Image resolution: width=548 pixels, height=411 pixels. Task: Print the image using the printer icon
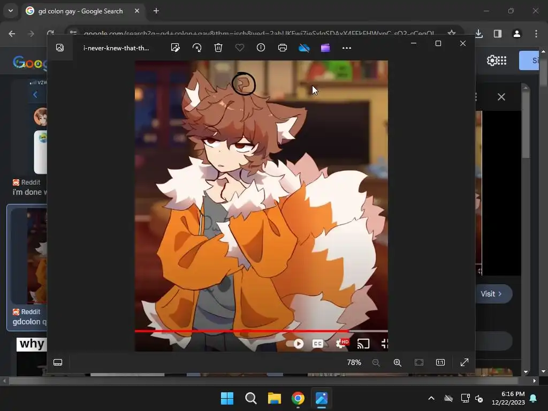pyautogui.click(x=283, y=48)
